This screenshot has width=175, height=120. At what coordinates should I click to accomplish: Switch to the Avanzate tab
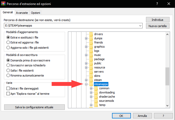[x=22, y=12]
